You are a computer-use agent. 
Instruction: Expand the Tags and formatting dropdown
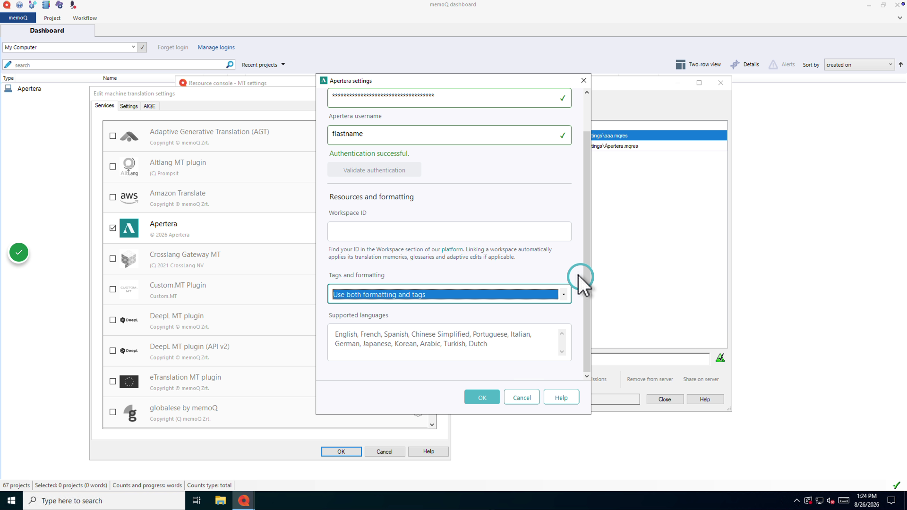(x=564, y=294)
